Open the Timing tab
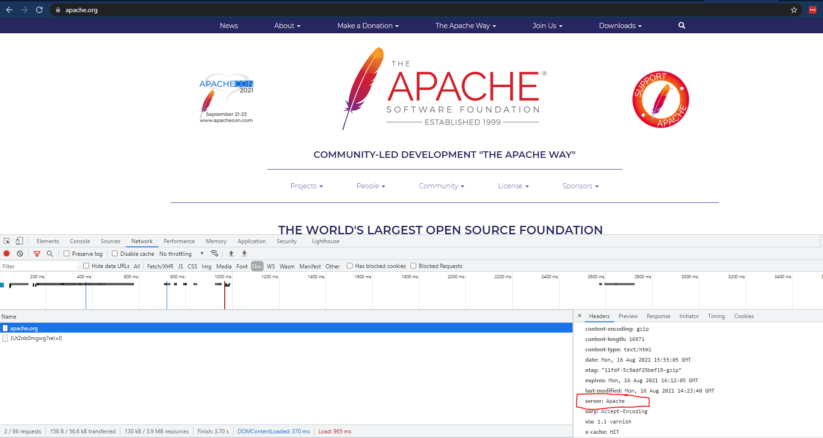 (x=716, y=316)
